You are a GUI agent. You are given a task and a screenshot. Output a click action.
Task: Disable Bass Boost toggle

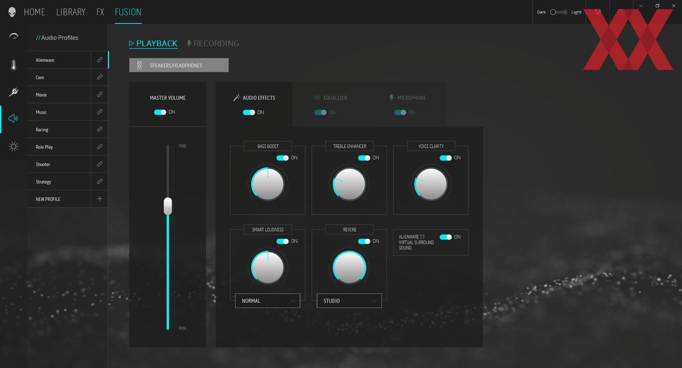[282, 158]
